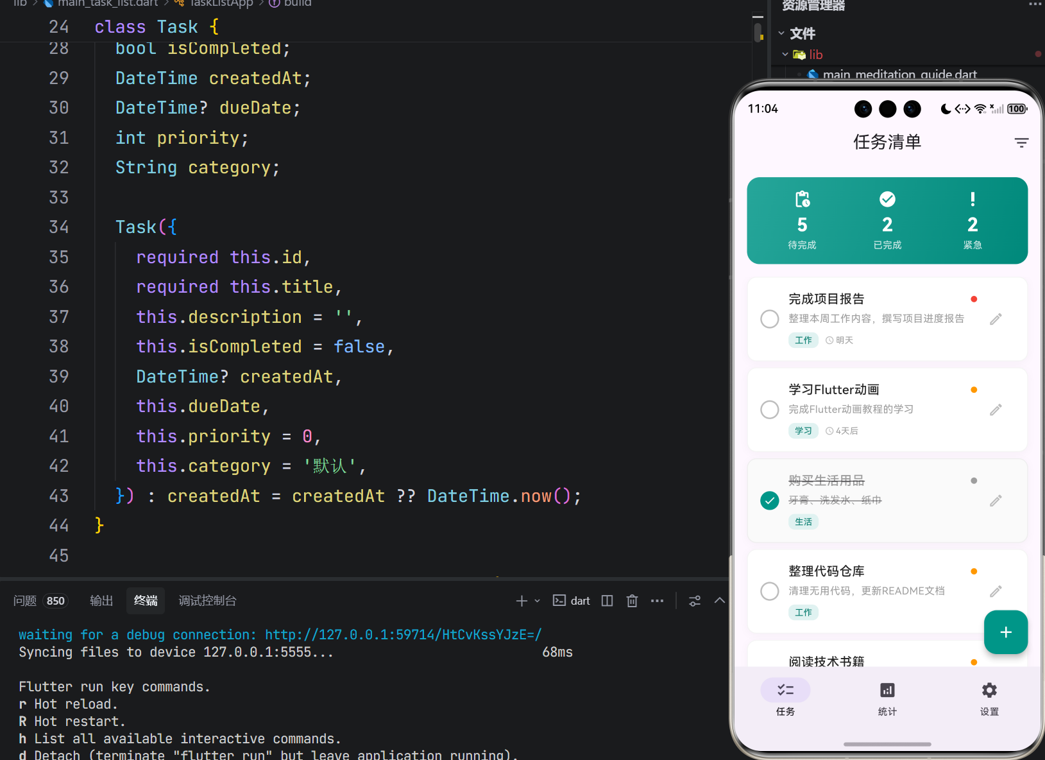The width and height of the screenshot is (1045, 760).
Task: Edit the 完成项目报告 task
Action: click(996, 319)
